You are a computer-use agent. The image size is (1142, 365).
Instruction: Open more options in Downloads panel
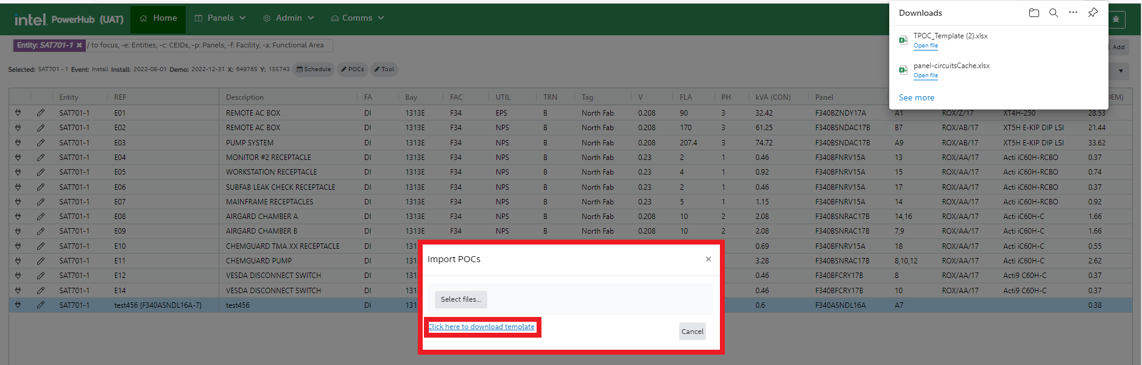[x=1073, y=13]
